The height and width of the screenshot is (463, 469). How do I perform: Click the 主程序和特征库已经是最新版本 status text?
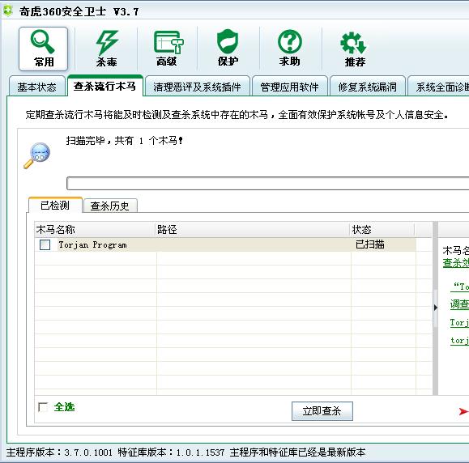(x=297, y=452)
